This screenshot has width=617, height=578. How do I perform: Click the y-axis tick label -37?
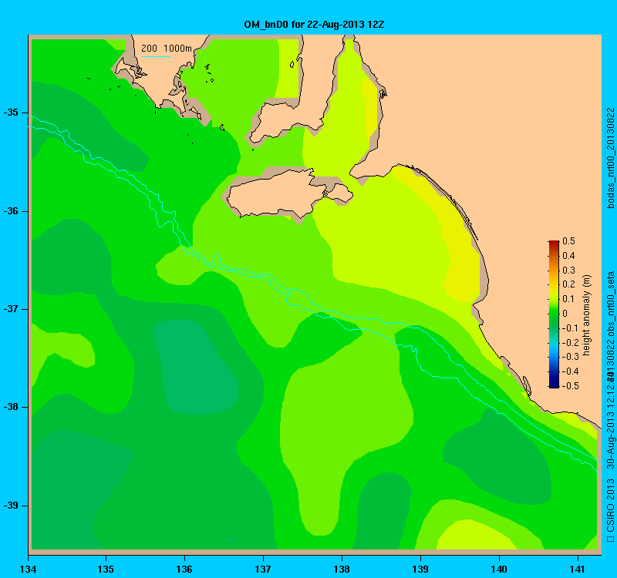(11, 309)
